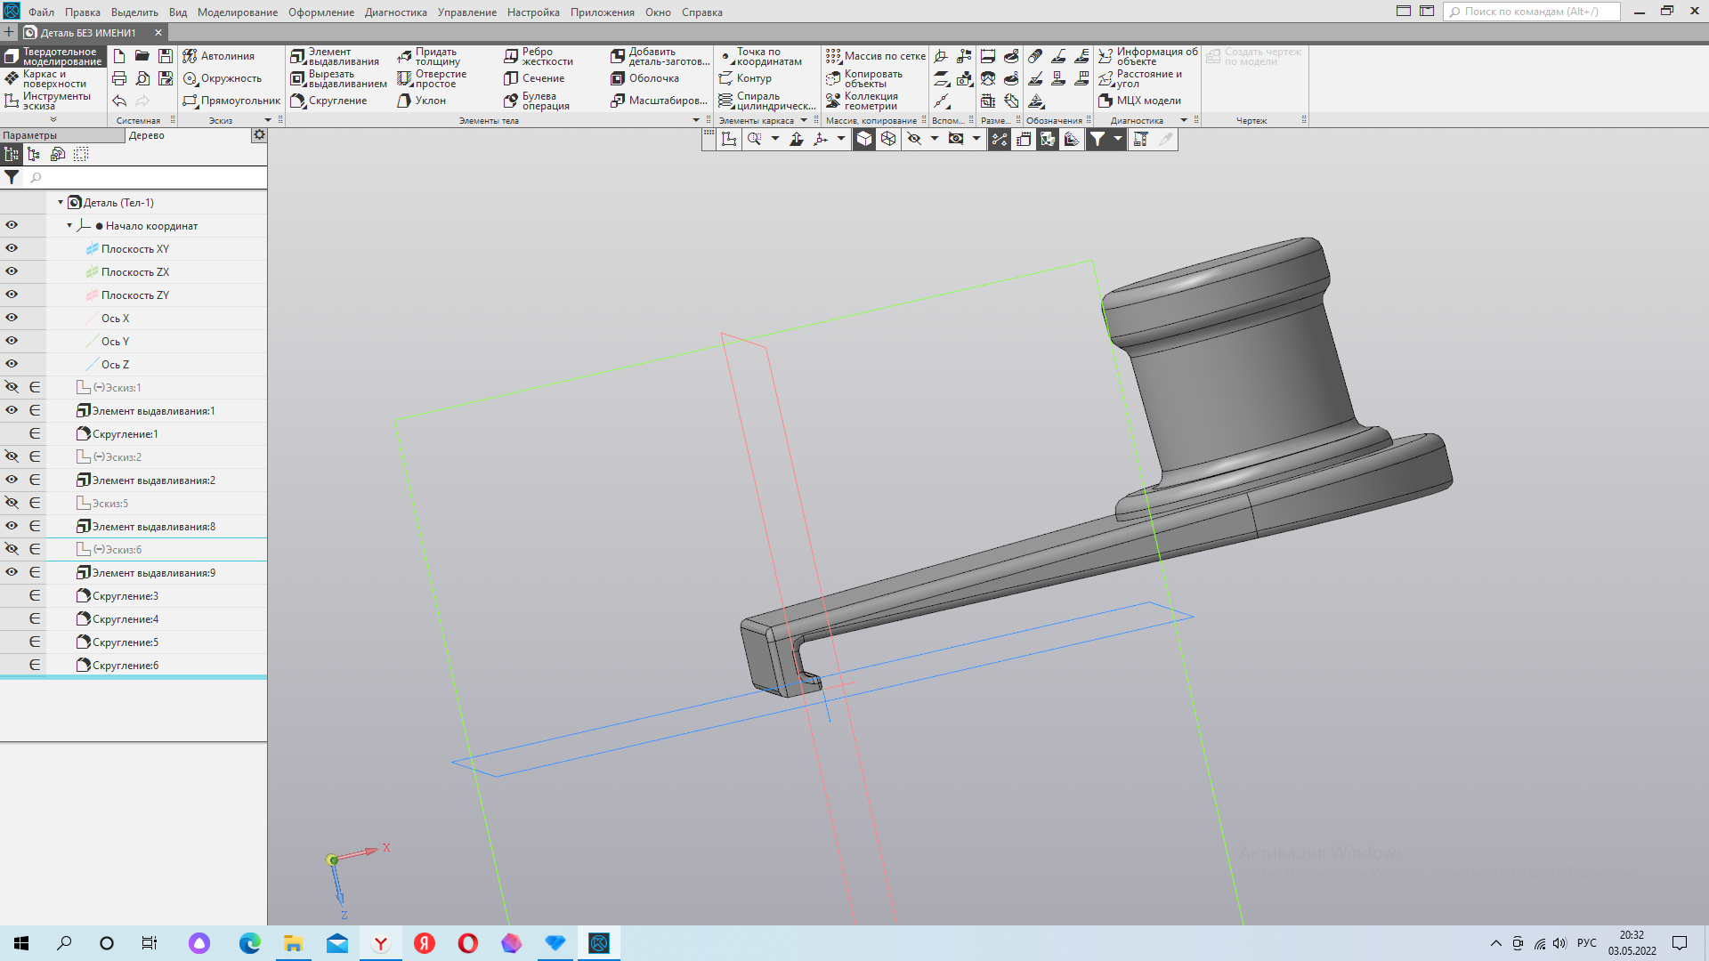Activate Твердотельное моделирование toolbar set
Viewport: 1709px width, 961px height.
click(53, 57)
